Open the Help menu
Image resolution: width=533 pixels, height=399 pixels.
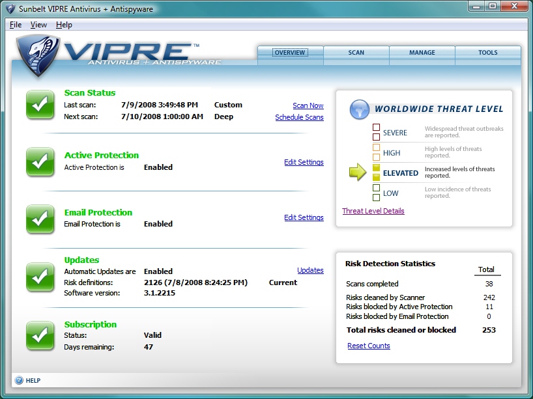point(64,25)
